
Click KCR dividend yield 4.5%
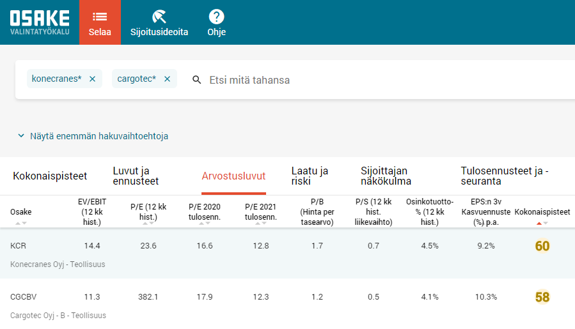tap(430, 246)
